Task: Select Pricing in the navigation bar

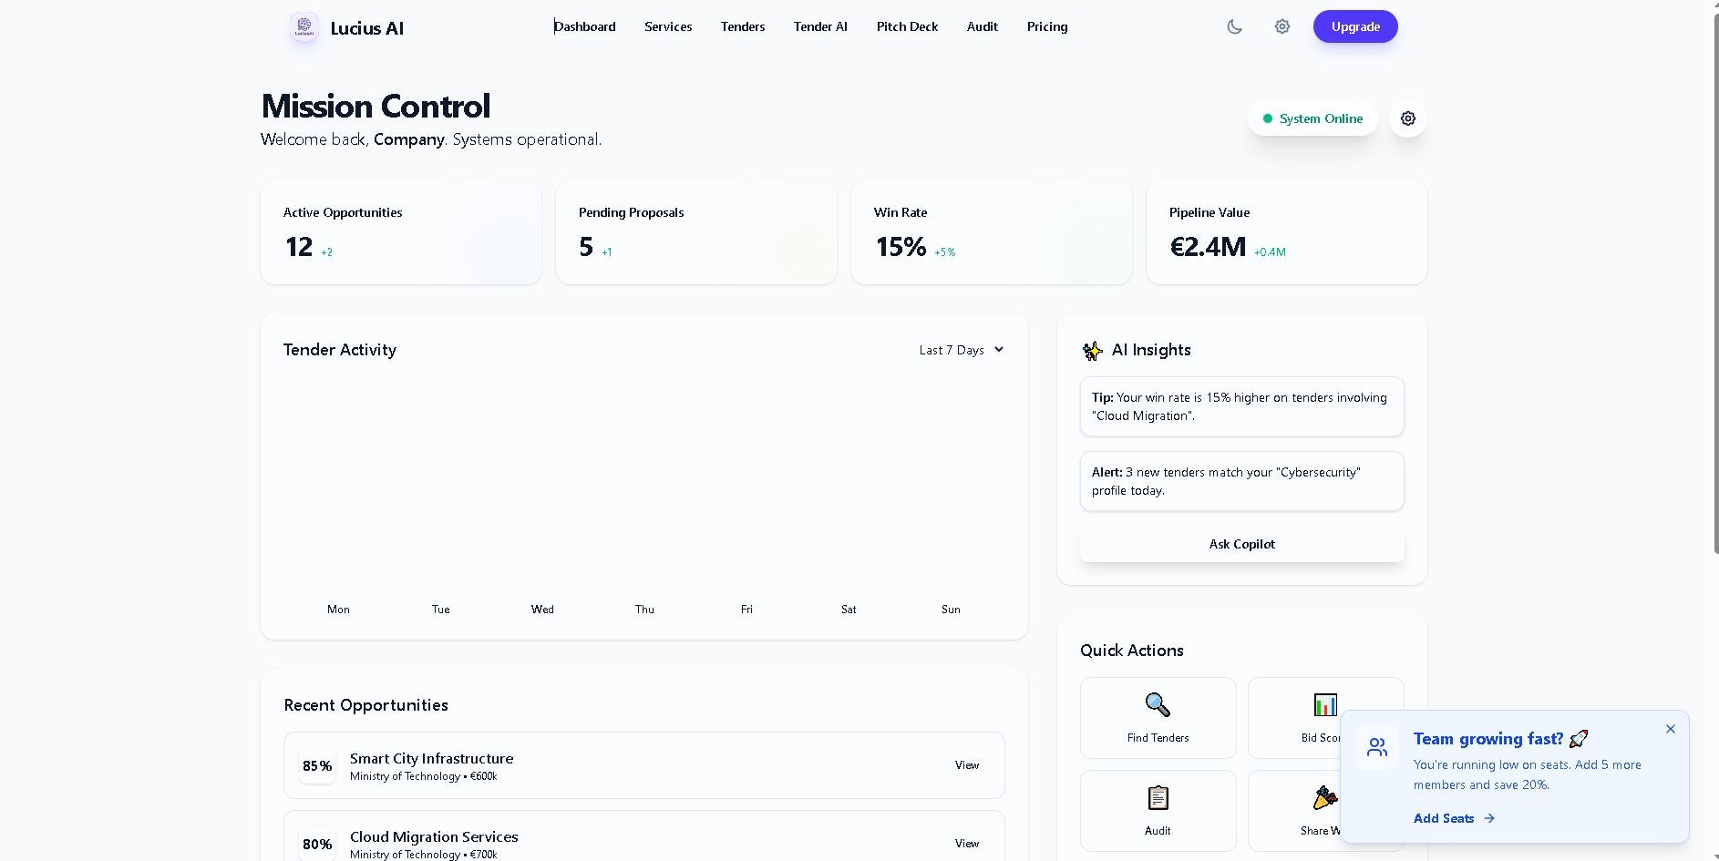Action: coord(1046,26)
